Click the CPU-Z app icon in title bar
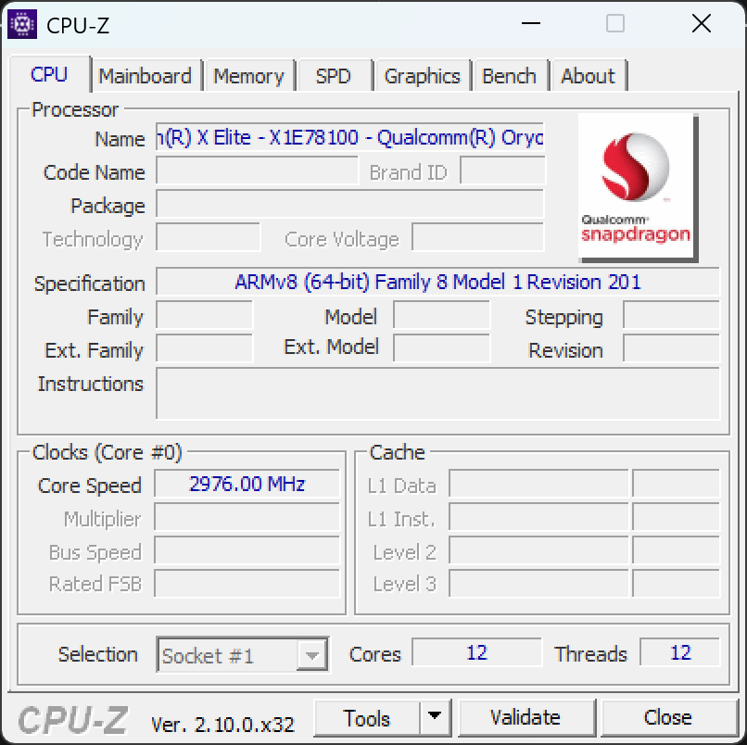The image size is (747, 745). click(22, 24)
